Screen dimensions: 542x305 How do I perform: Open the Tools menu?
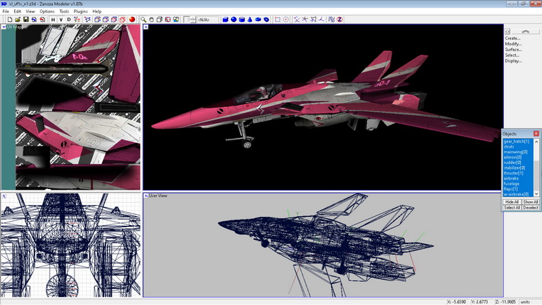pos(64,12)
